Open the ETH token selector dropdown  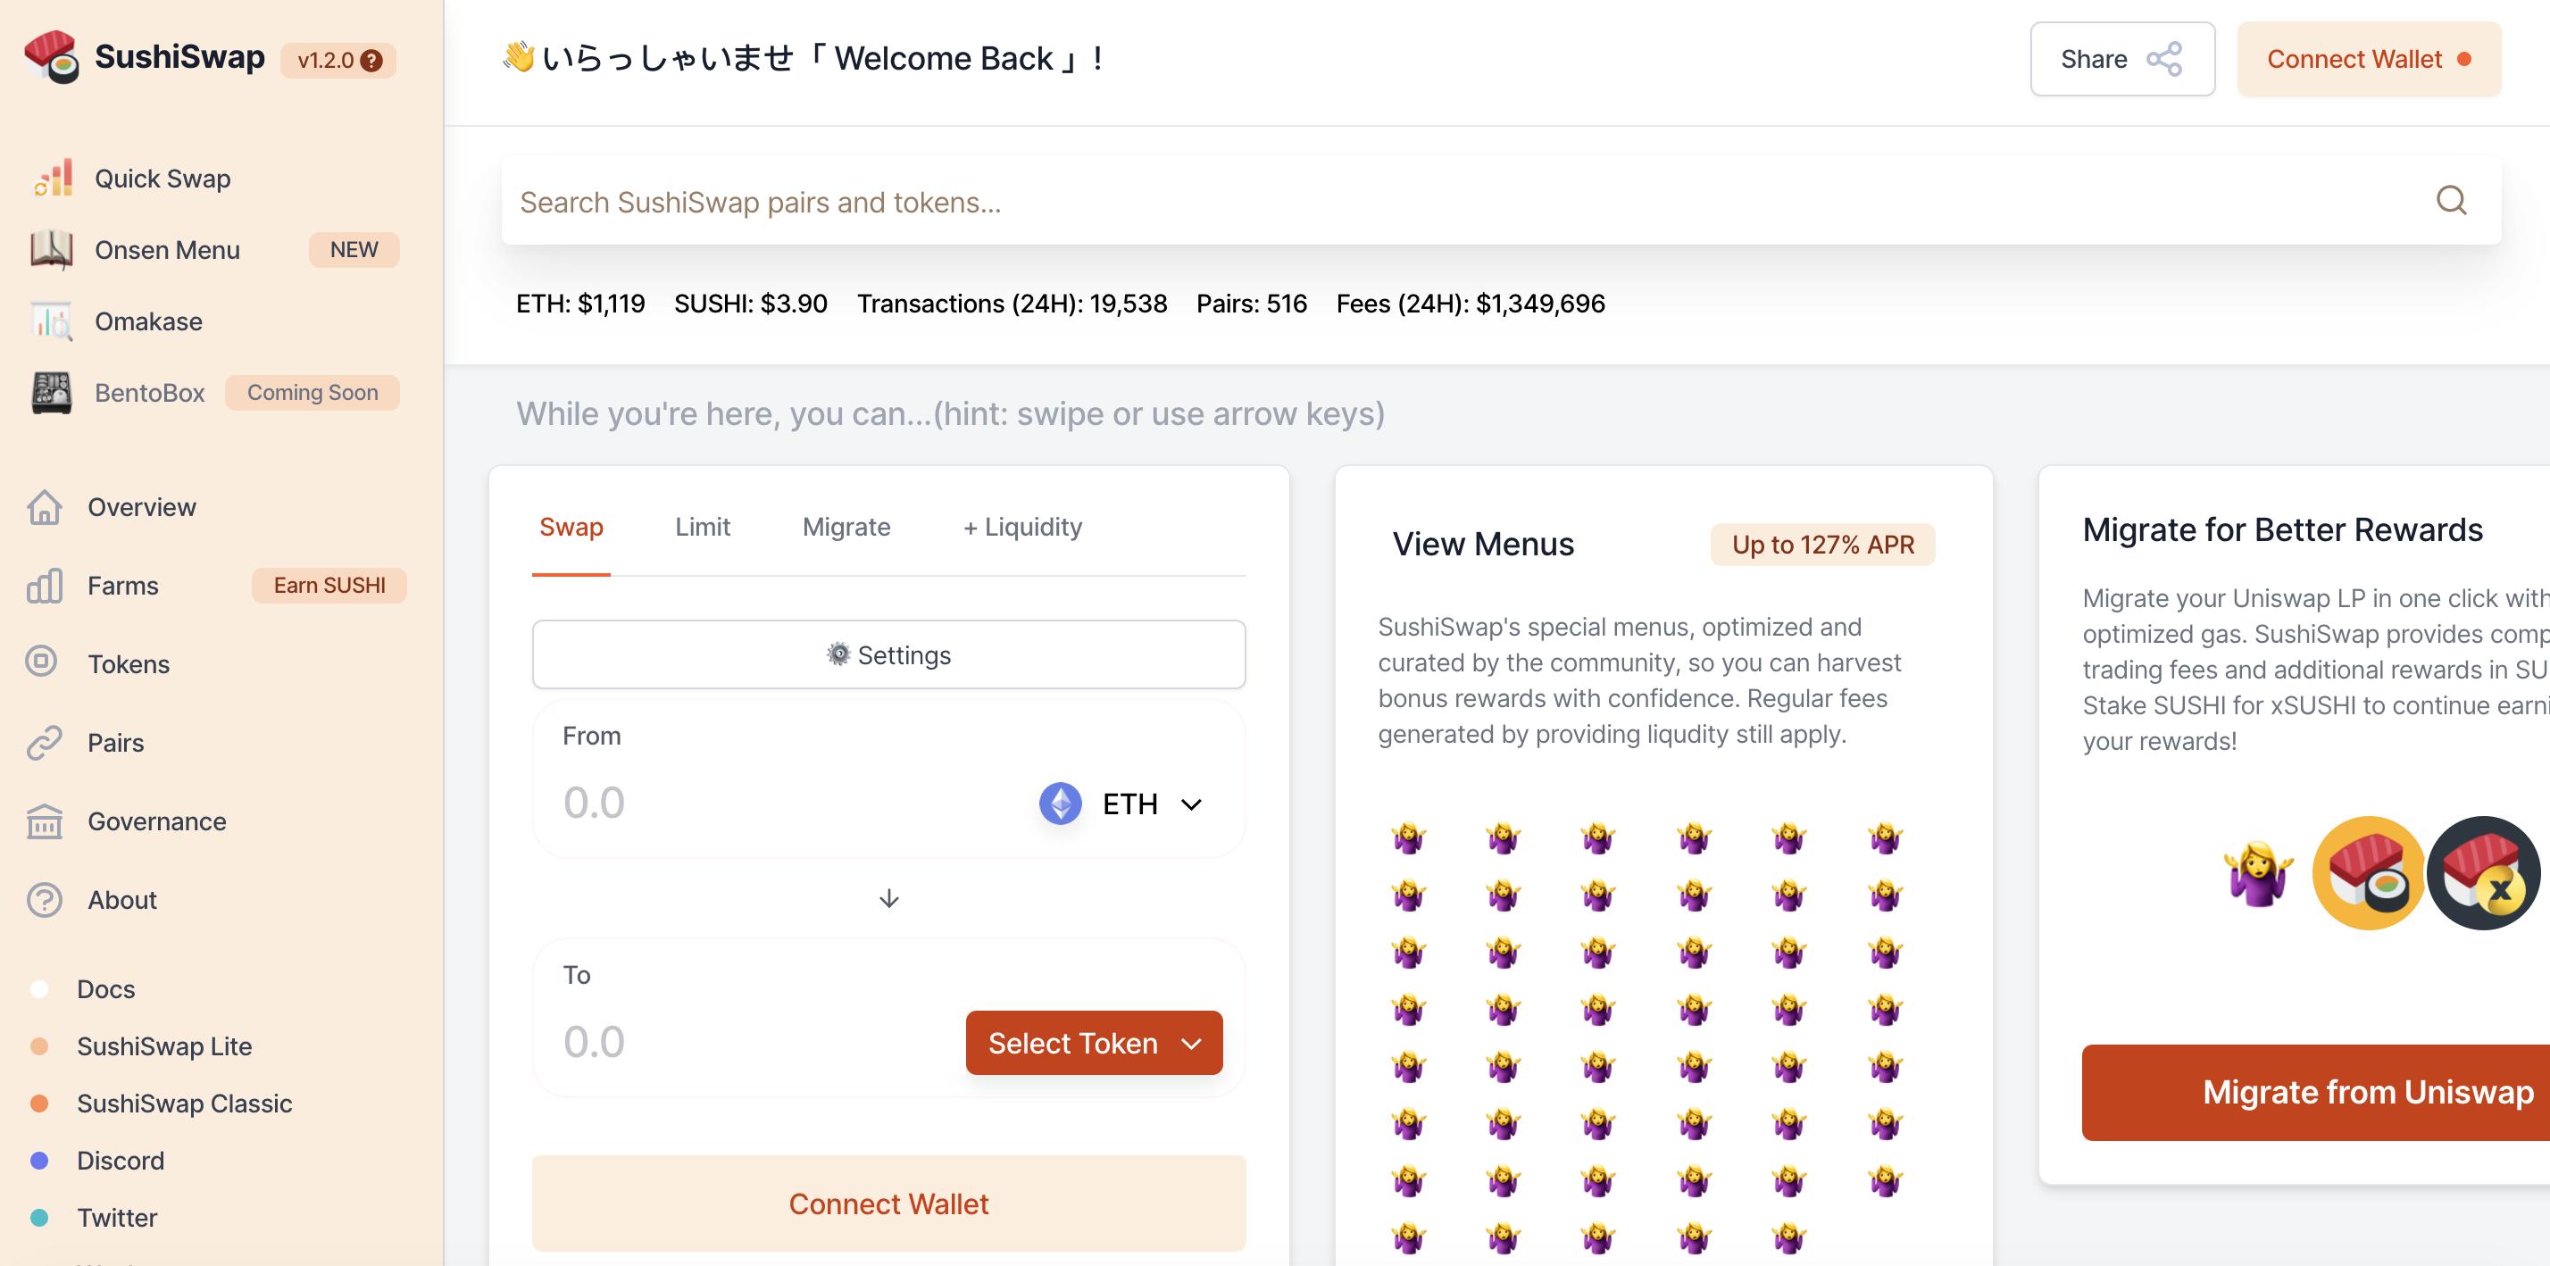(x=1123, y=804)
